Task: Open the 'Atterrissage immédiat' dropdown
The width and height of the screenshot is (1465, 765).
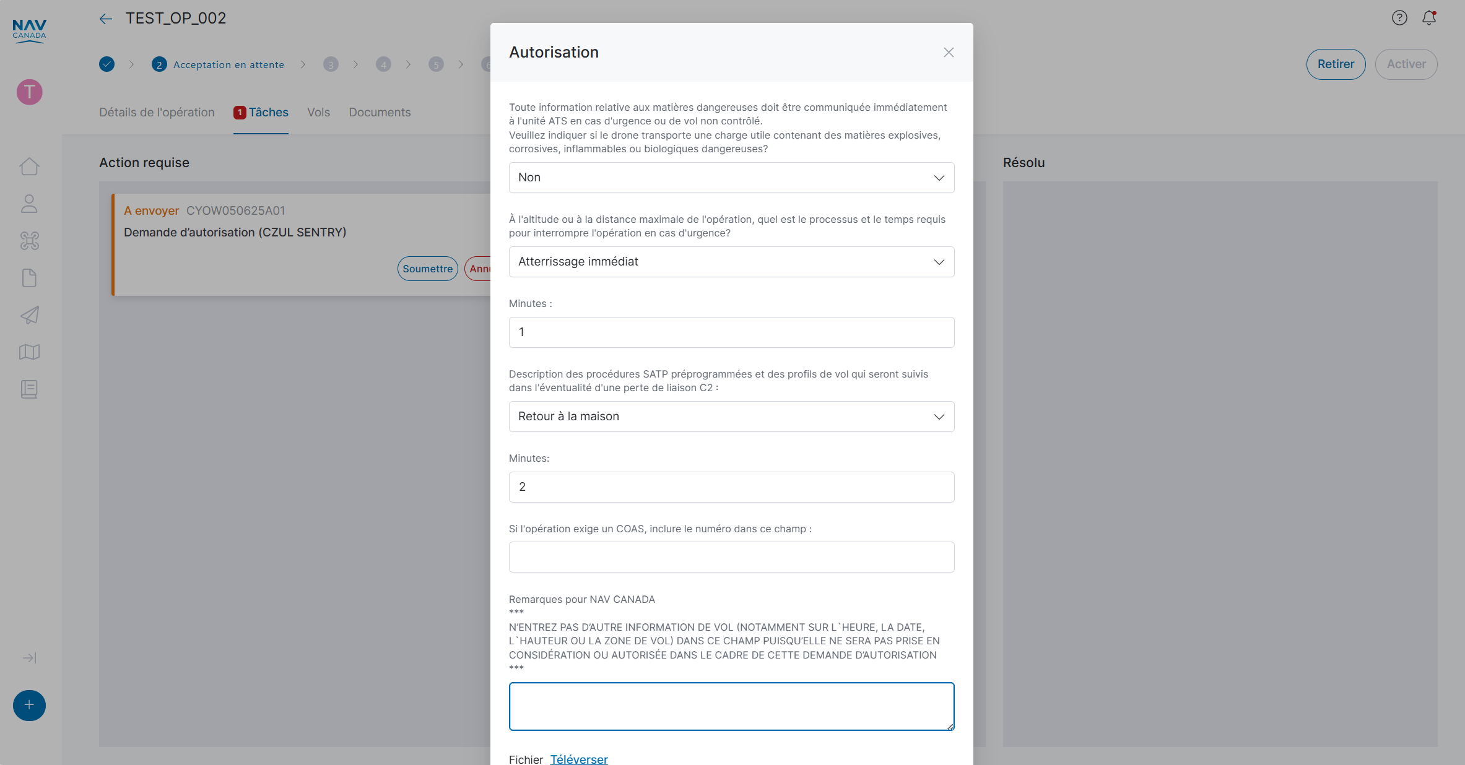Action: tap(731, 262)
